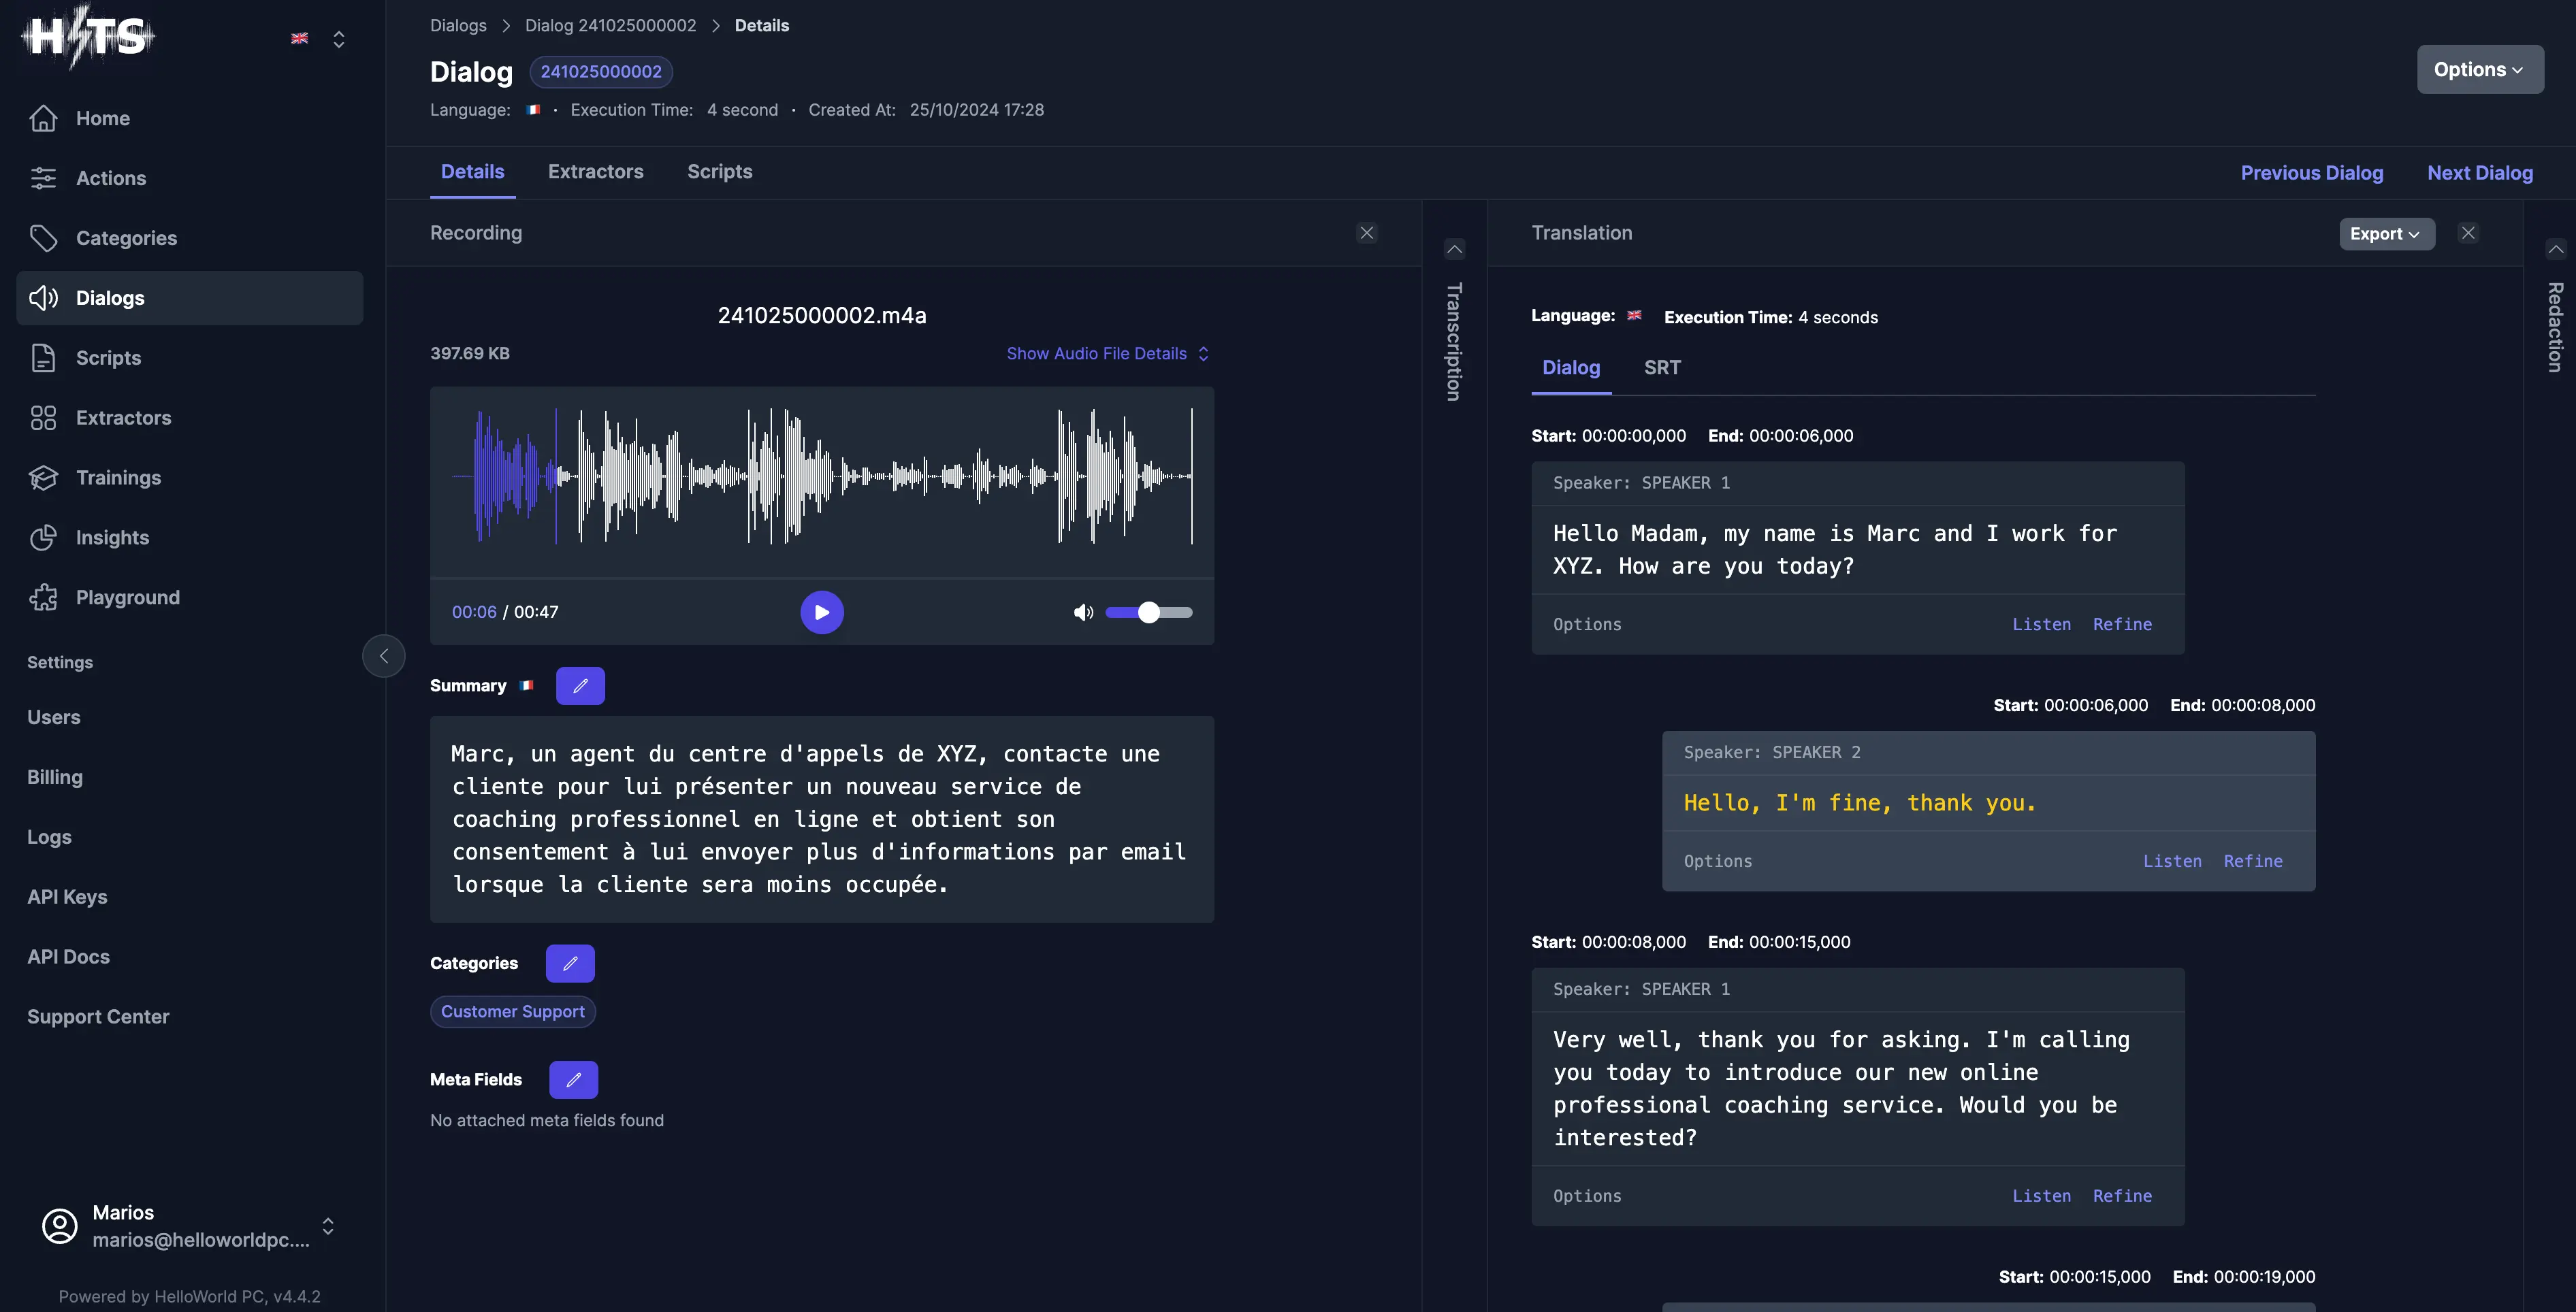Image resolution: width=2576 pixels, height=1312 pixels.
Task: Edit the Summary with the pencil icon
Action: coord(580,685)
